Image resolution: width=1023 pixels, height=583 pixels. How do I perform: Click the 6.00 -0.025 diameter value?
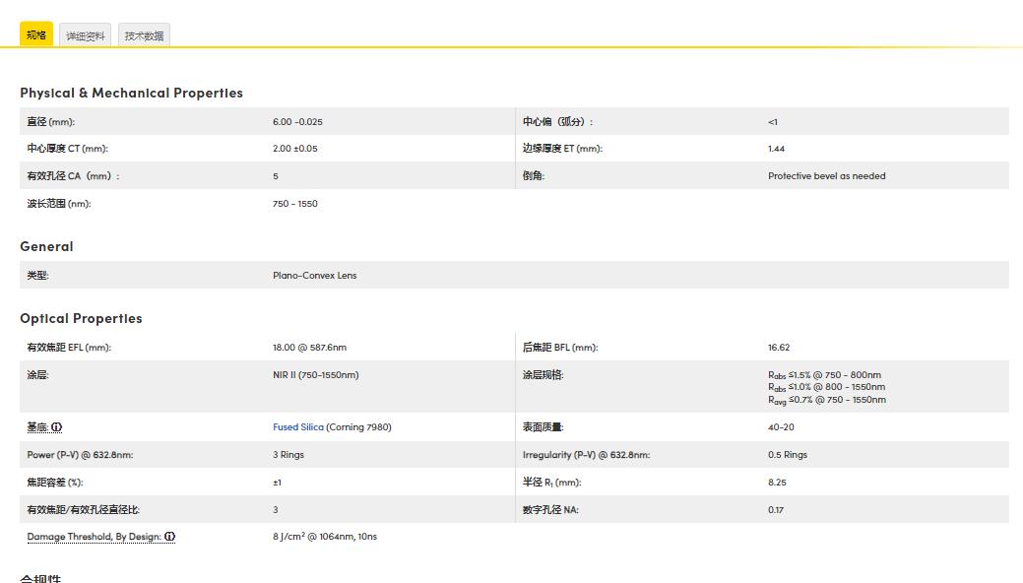[x=297, y=122]
